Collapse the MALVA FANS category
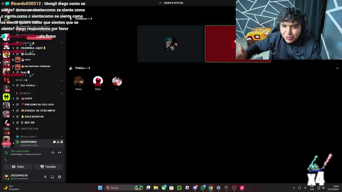Viewport: 342px width, 192px height. pos(28,137)
